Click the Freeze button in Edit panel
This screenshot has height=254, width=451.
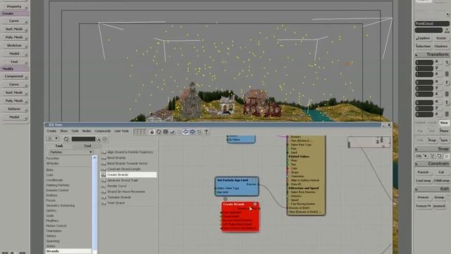[423, 198]
